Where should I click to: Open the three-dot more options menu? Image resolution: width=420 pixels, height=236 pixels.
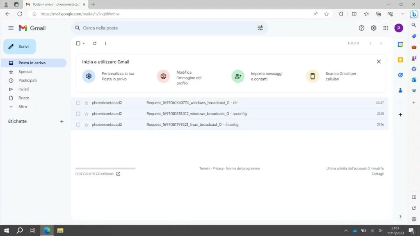pos(105,43)
